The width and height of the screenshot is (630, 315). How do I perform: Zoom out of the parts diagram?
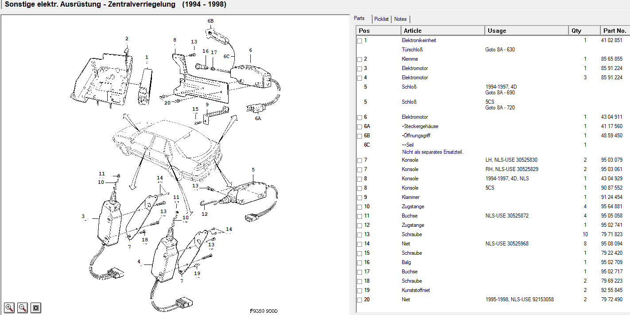[23, 307]
